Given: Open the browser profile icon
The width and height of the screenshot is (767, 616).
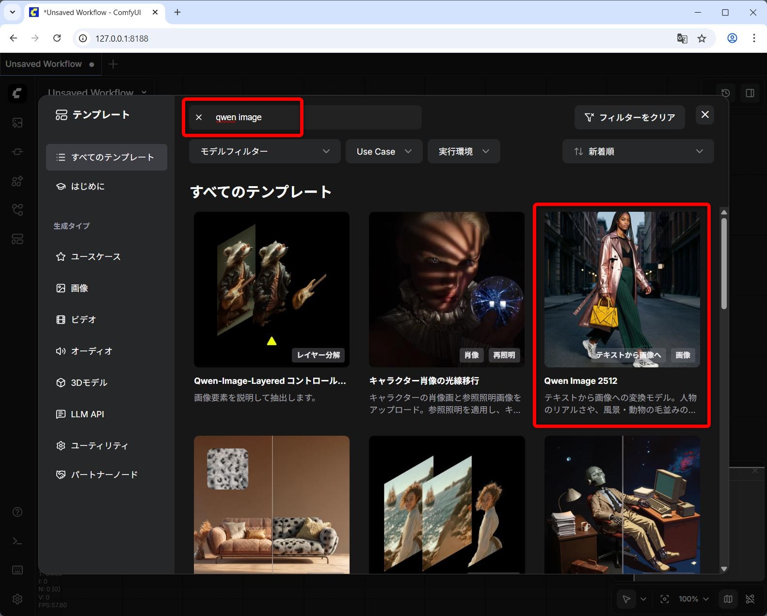Looking at the screenshot, I should point(732,38).
